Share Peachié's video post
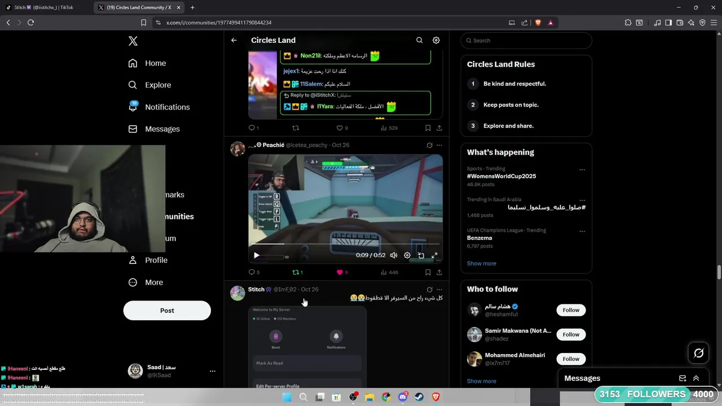 coord(439,272)
